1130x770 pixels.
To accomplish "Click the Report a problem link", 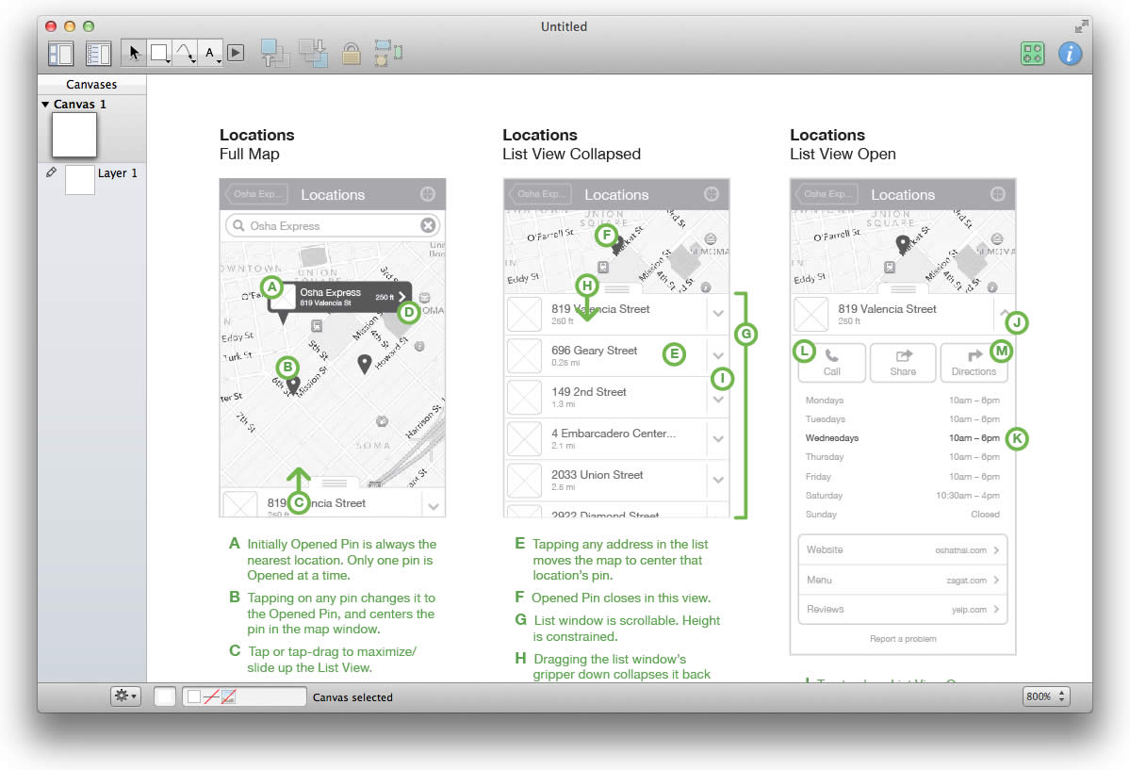I will [x=903, y=639].
